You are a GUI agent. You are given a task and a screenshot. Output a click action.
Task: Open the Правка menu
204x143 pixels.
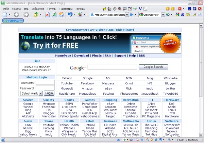[16, 9]
